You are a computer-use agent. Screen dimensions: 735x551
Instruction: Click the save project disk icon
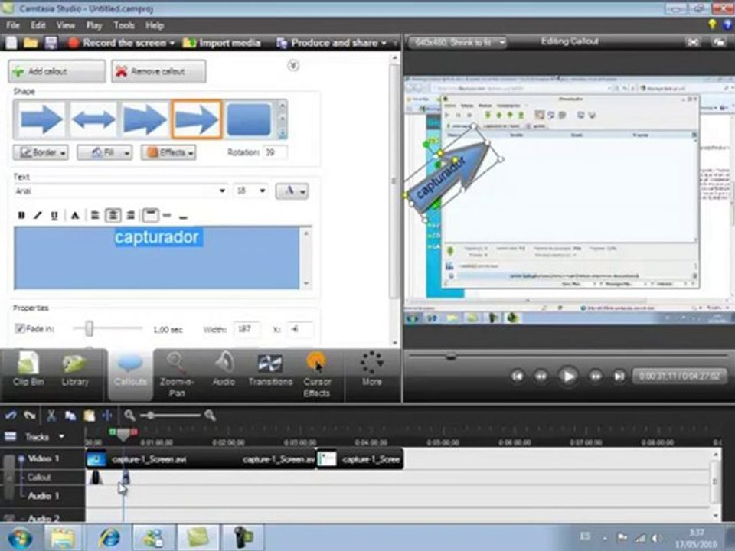(x=51, y=43)
